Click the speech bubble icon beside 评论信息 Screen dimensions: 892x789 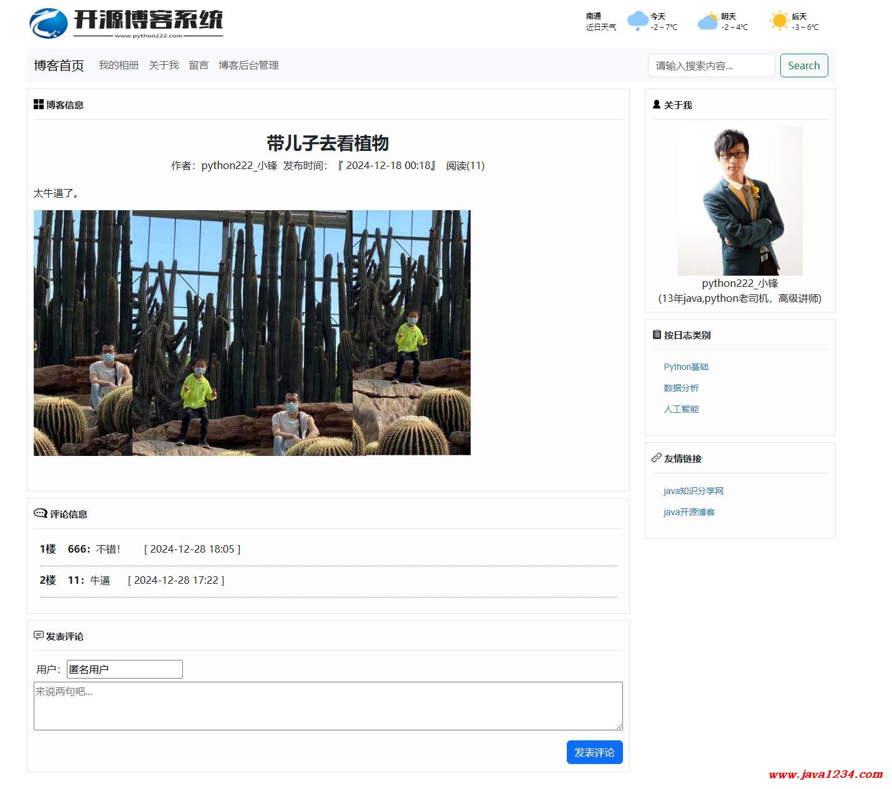(x=41, y=513)
